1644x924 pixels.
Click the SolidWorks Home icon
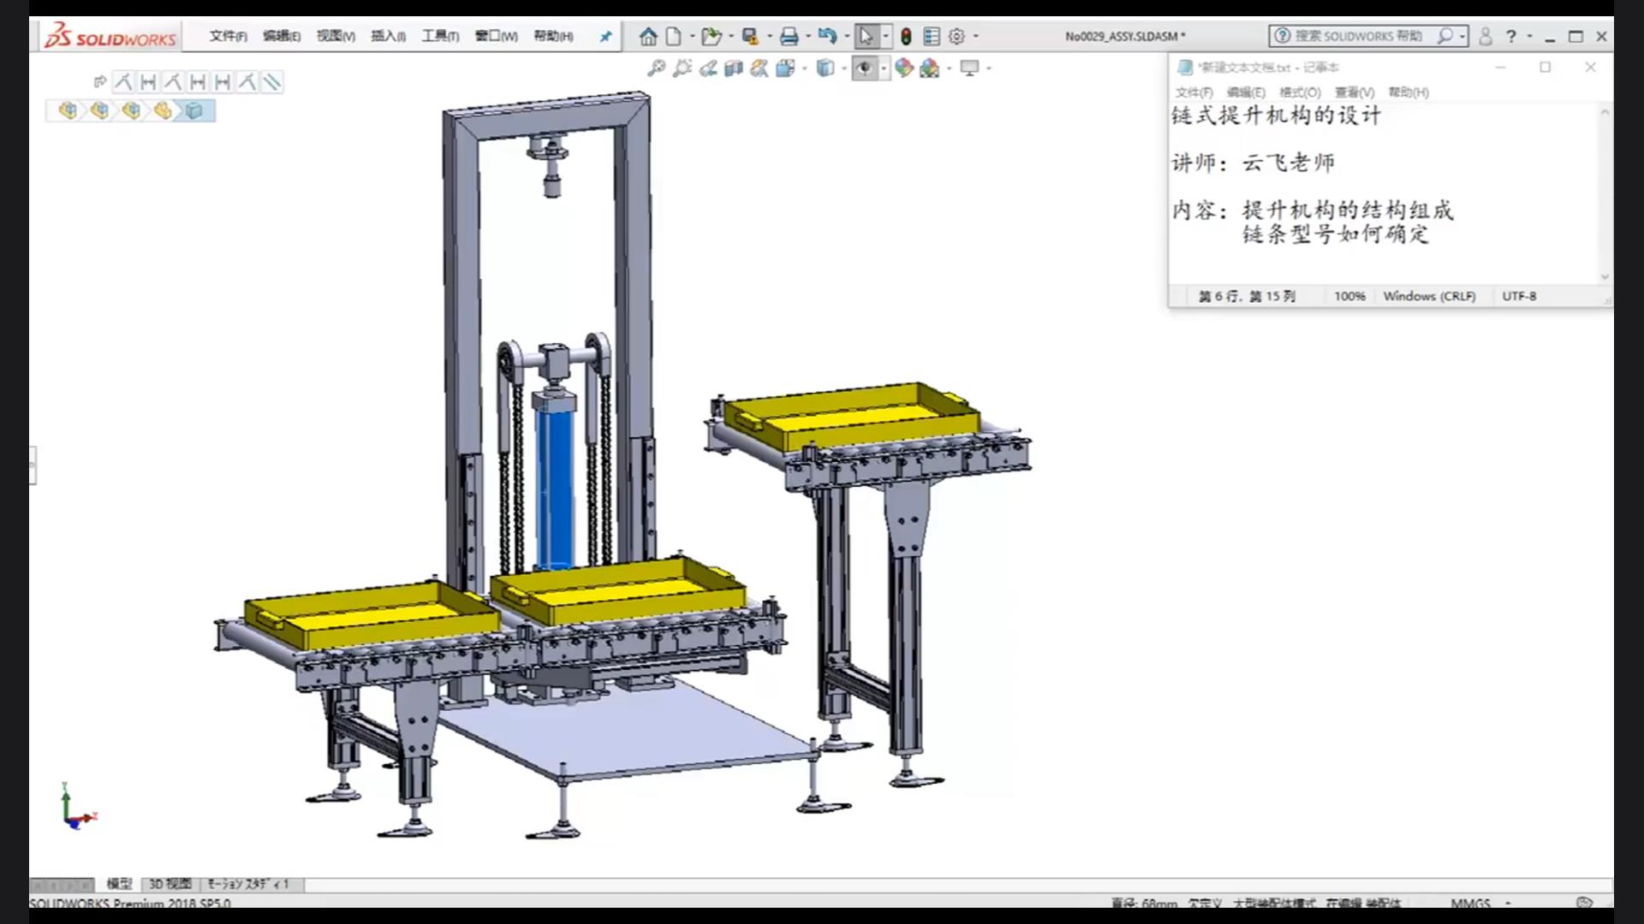coord(648,36)
